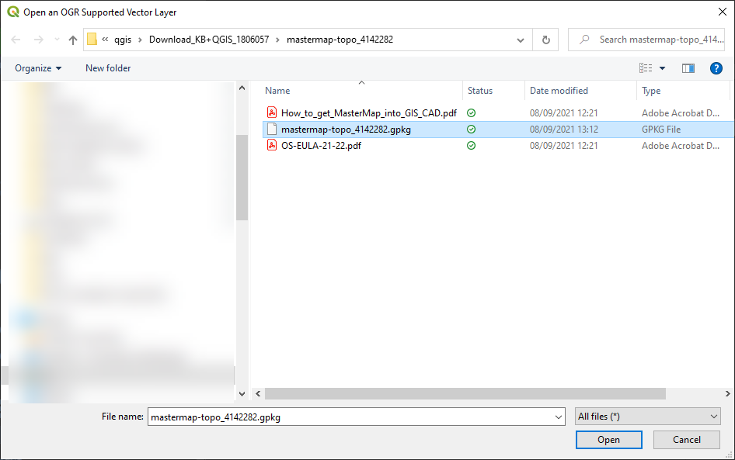This screenshot has height=460, width=735.
Task: Go forward in folder history
Action: coord(38,40)
